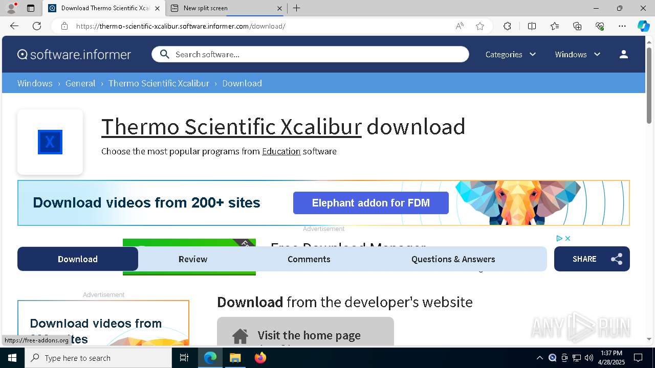Open a new tab with plus button
Viewport: 655px width, 368px height.
pos(297,8)
